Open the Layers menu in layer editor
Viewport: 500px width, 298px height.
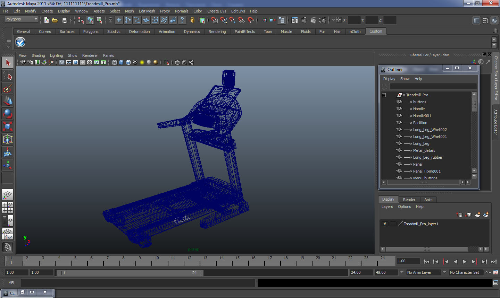pyautogui.click(x=387, y=207)
